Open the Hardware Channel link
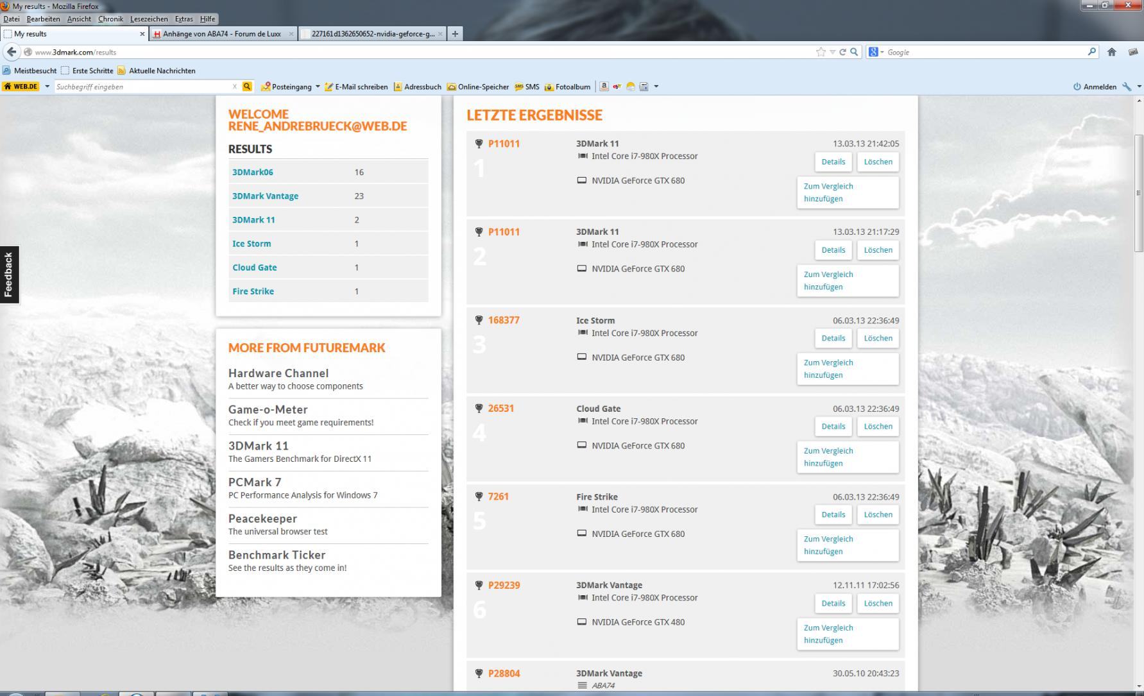Screen dimensions: 1144x696 point(278,373)
